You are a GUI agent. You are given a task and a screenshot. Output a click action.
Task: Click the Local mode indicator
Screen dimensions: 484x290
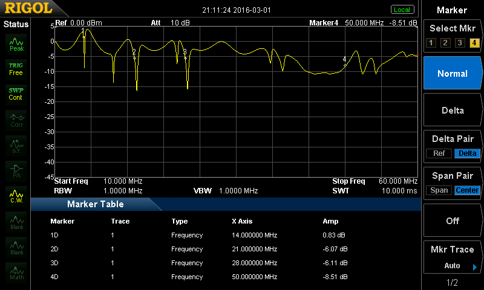click(401, 10)
